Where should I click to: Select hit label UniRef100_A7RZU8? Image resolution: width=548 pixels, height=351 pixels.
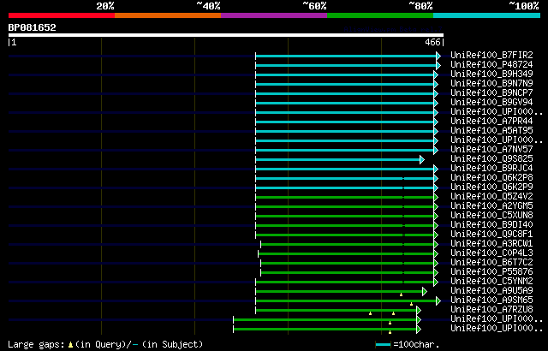(491, 310)
